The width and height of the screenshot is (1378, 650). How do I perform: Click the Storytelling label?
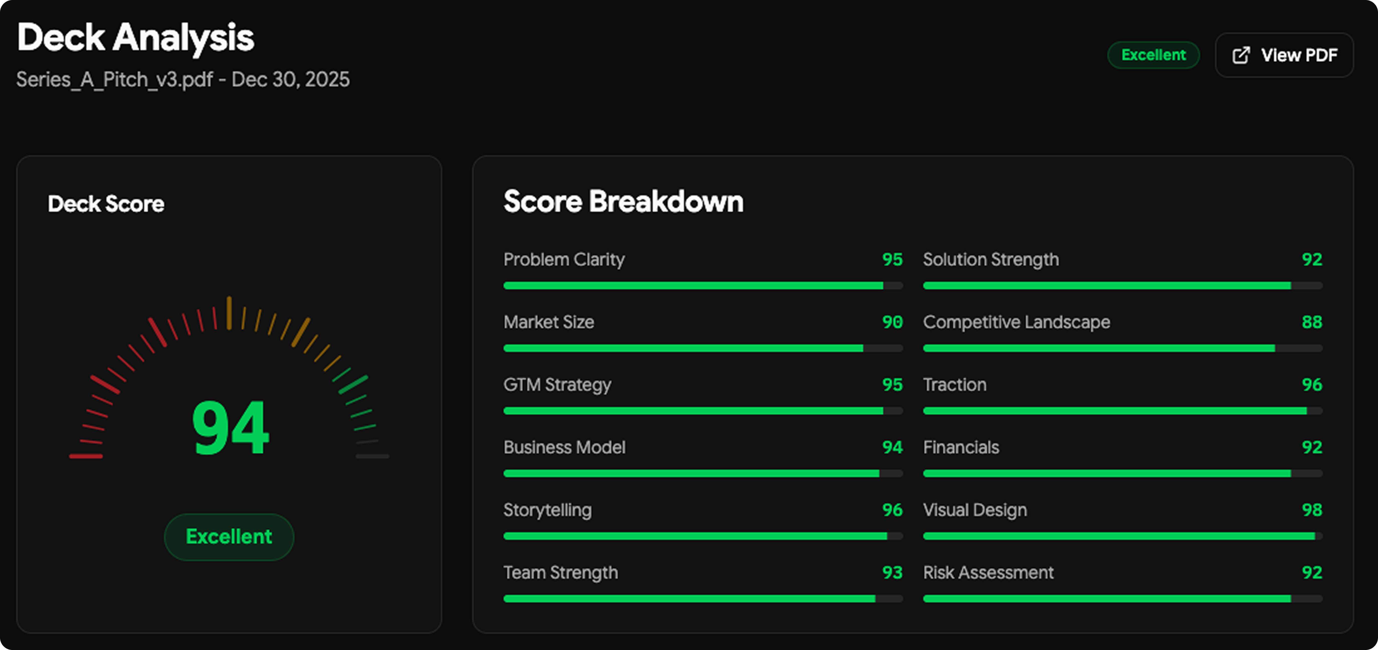click(x=547, y=510)
